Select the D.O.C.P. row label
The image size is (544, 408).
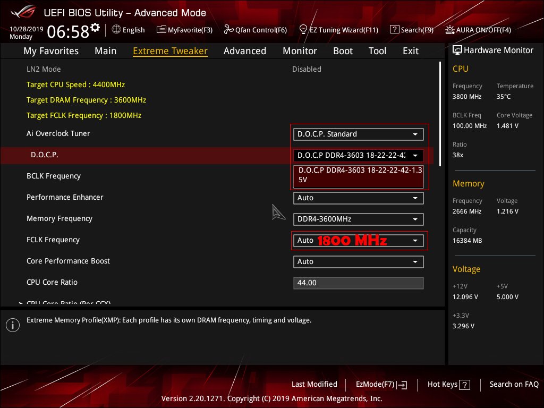click(45, 155)
